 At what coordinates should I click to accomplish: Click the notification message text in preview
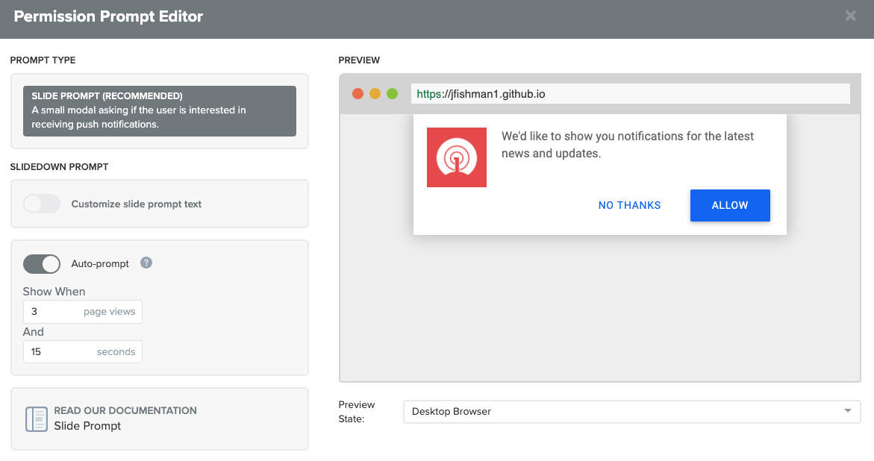(x=627, y=145)
